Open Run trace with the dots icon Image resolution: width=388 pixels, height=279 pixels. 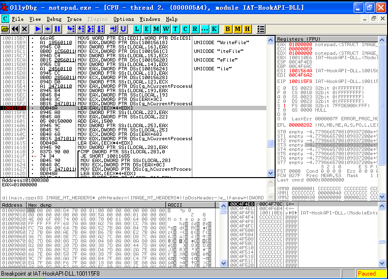pyautogui.click(x=204, y=29)
